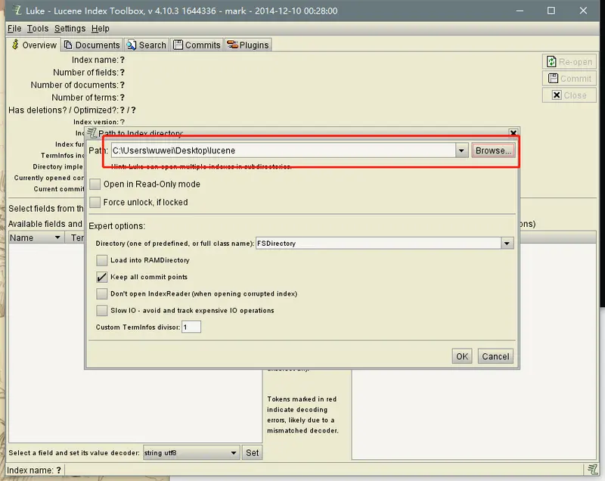Minimize the Luke window
The height and width of the screenshot is (481, 605).
point(520,11)
